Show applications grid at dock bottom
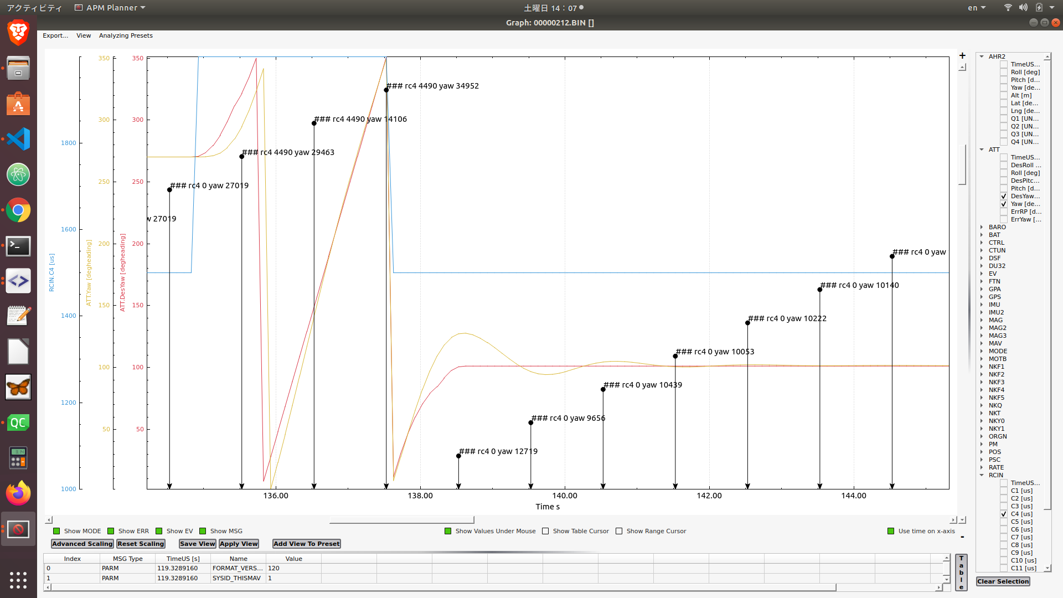Viewport: 1063px width, 598px height. 18,580
